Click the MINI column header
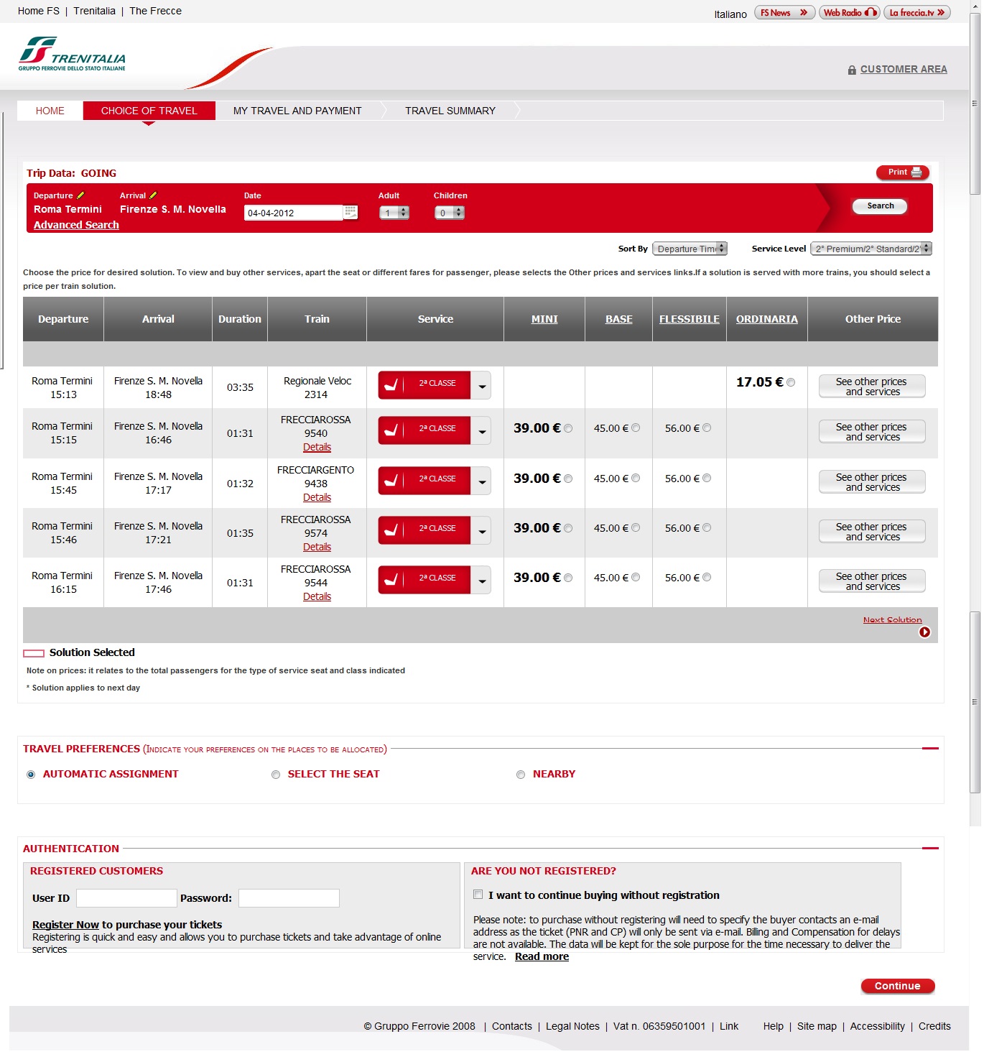The height and width of the screenshot is (1062, 984). 544,319
